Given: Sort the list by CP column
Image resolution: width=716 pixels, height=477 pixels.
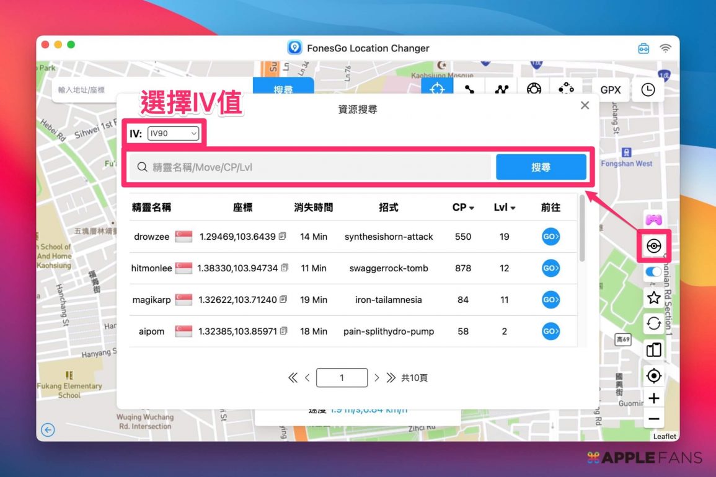Looking at the screenshot, I should coord(463,208).
